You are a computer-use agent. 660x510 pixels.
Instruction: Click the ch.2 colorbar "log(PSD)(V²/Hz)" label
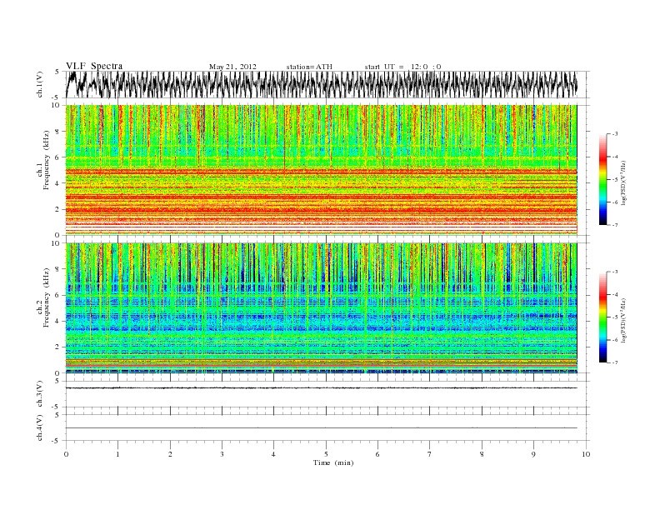625,320
